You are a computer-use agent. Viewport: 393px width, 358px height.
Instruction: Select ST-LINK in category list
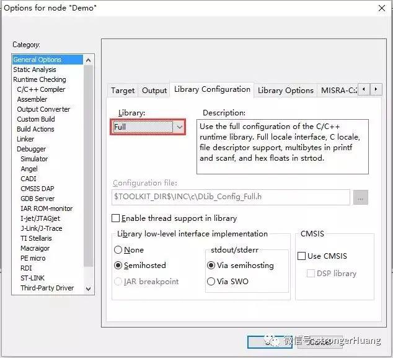[48, 278]
